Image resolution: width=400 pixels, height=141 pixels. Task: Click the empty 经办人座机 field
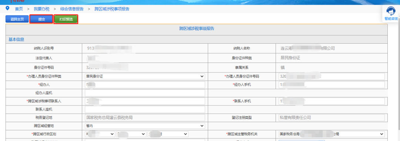[145, 93]
